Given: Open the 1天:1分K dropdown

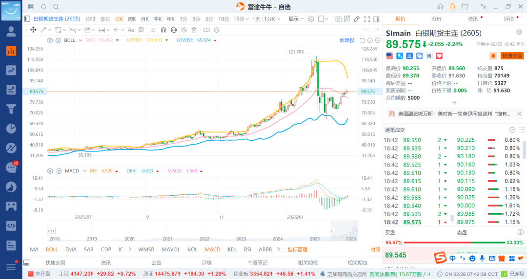Looking at the screenshot, I should tap(266, 19).
